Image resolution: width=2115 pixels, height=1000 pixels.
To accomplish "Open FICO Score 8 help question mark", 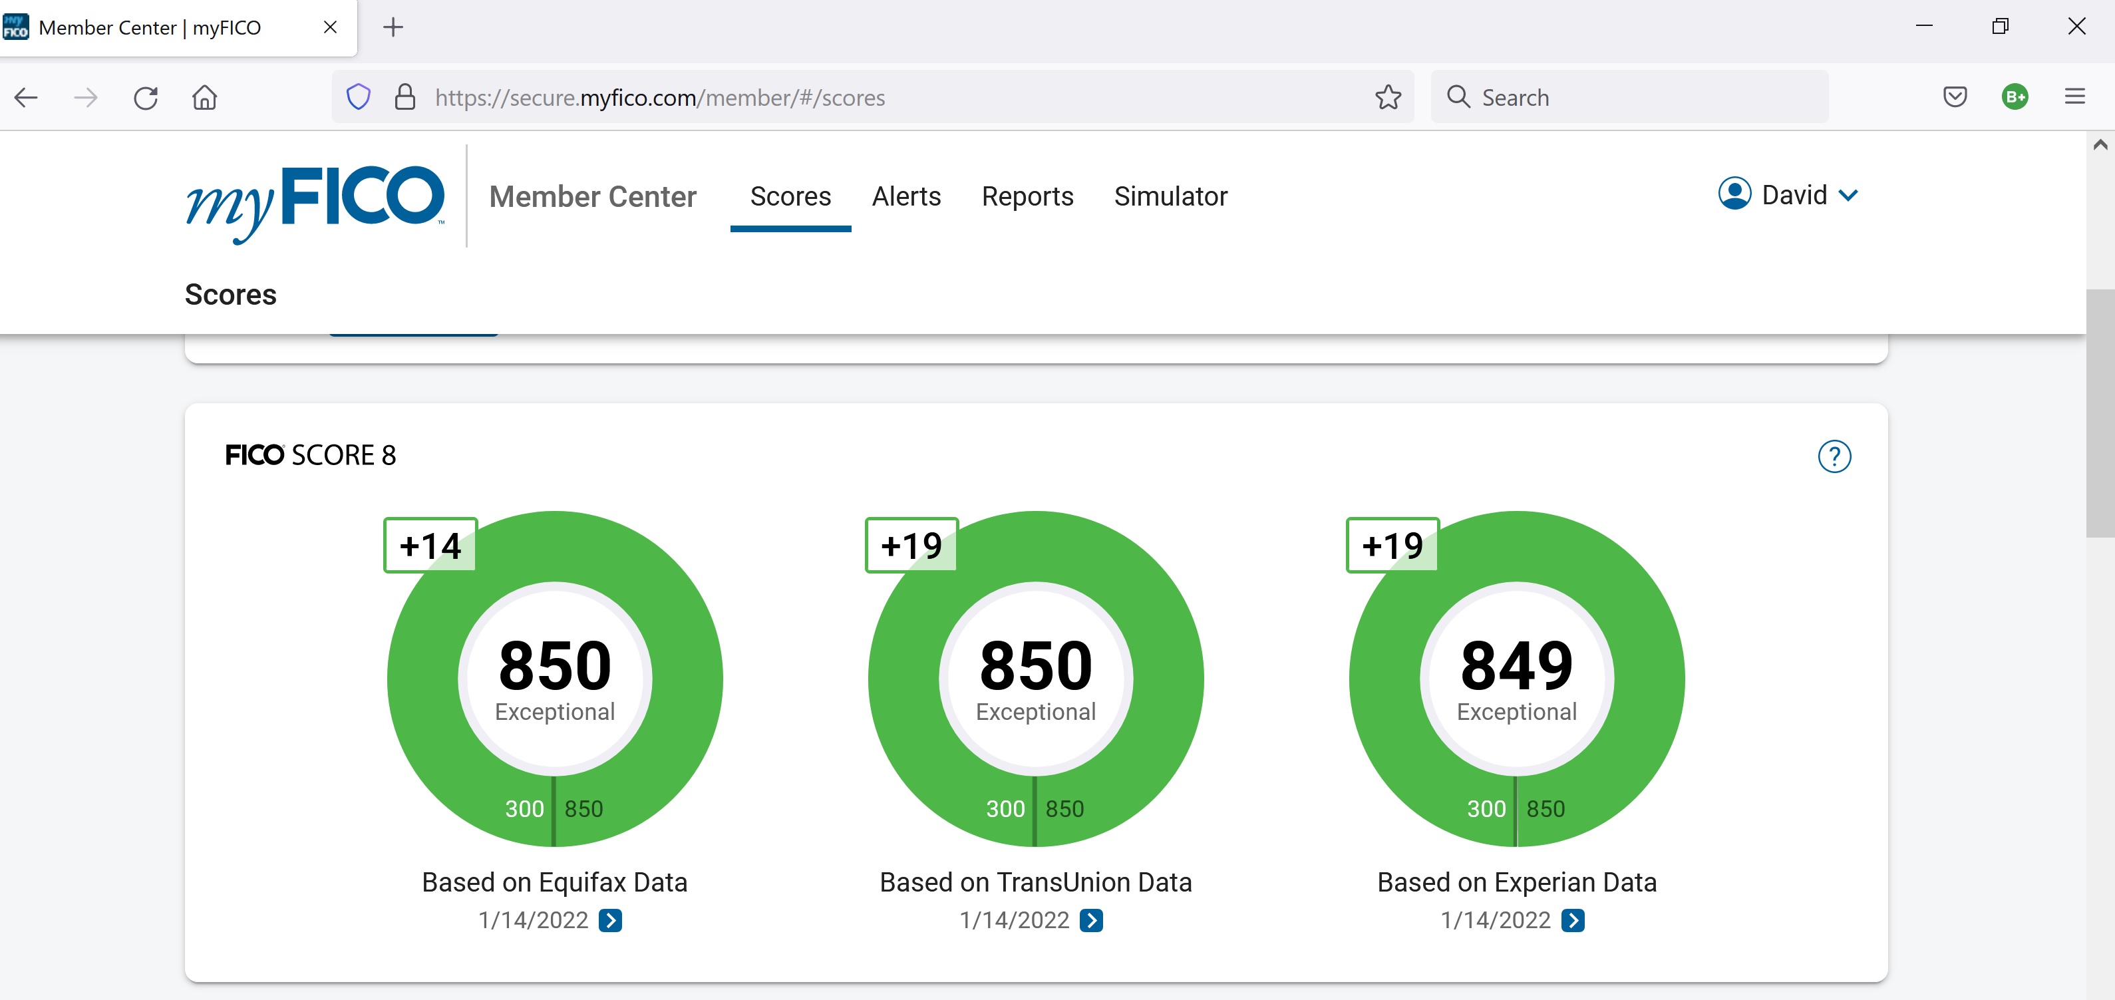I will (1834, 456).
